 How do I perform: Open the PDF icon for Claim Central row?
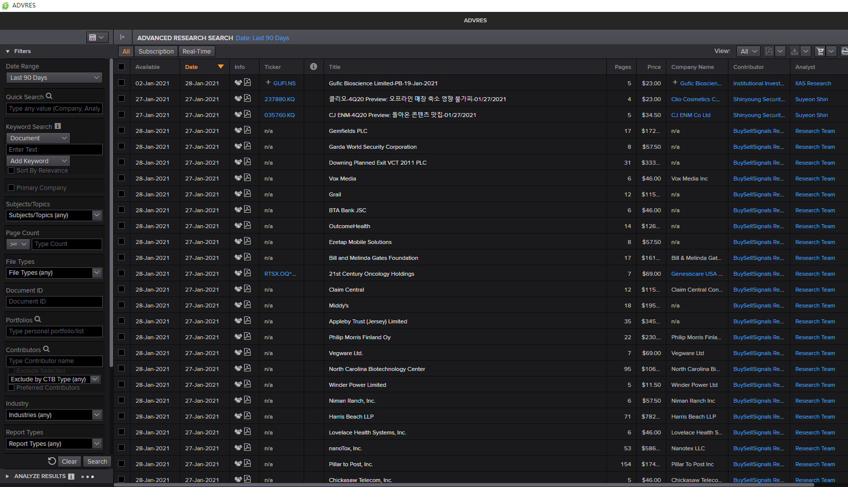(247, 289)
